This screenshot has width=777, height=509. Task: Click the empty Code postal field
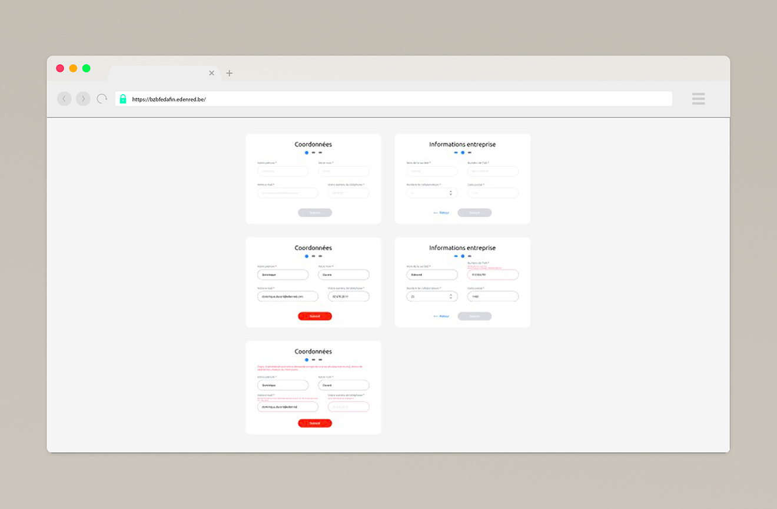click(x=493, y=193)
